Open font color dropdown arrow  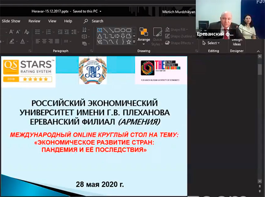(x=28, y=41)
